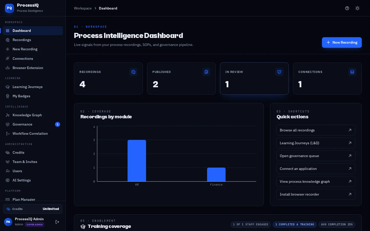Open View process knowledge graph shortcut
Image resolution: width=370 pixels, height=231 pixels.
316,181
